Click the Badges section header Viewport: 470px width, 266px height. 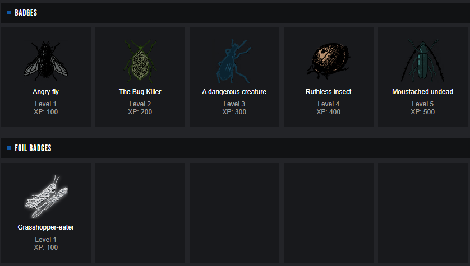(26, 12)
